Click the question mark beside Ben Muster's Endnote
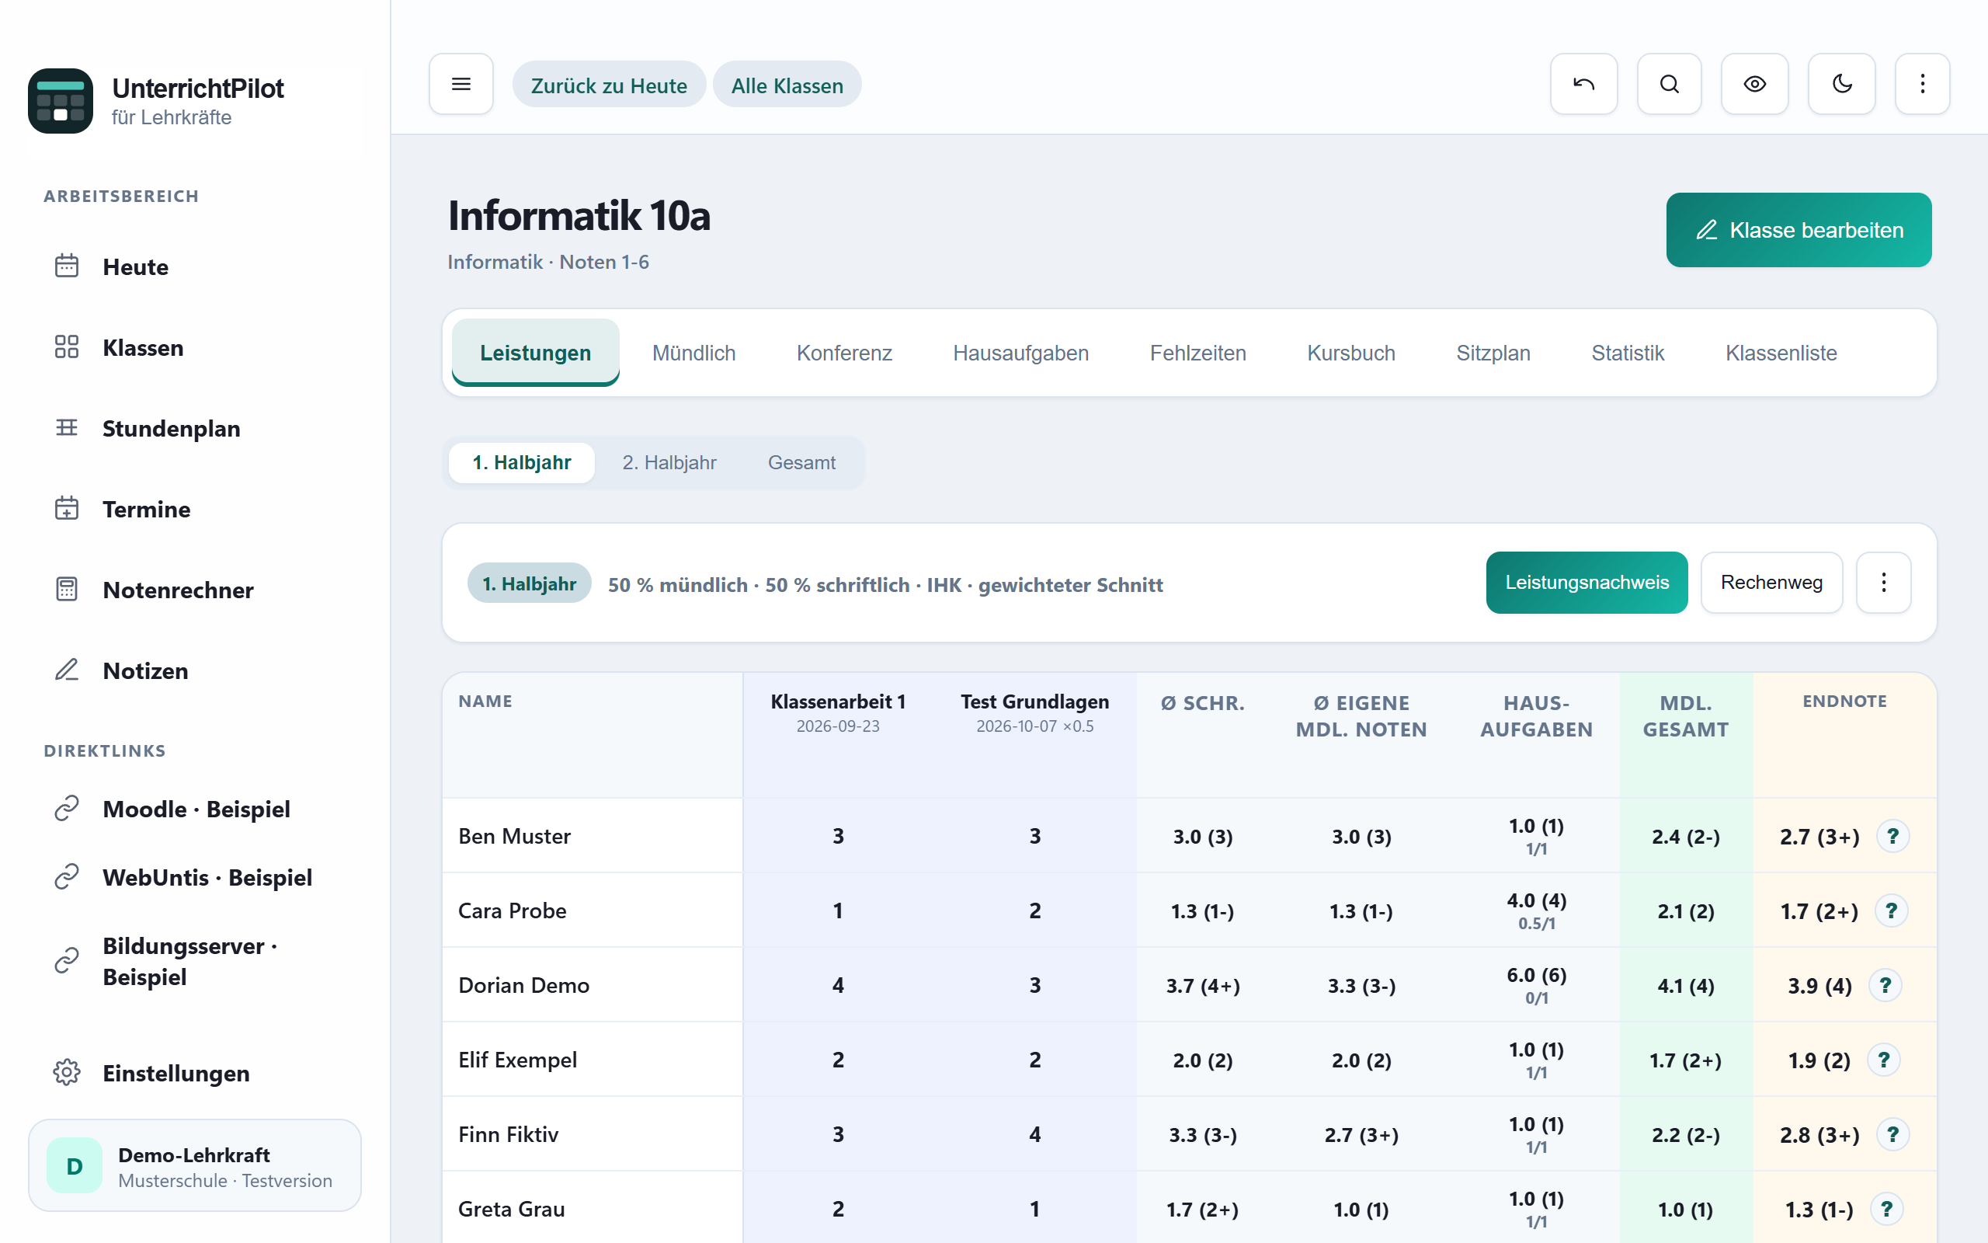This screenshot has height=1243, width=1988. [x=1892, y=836]
